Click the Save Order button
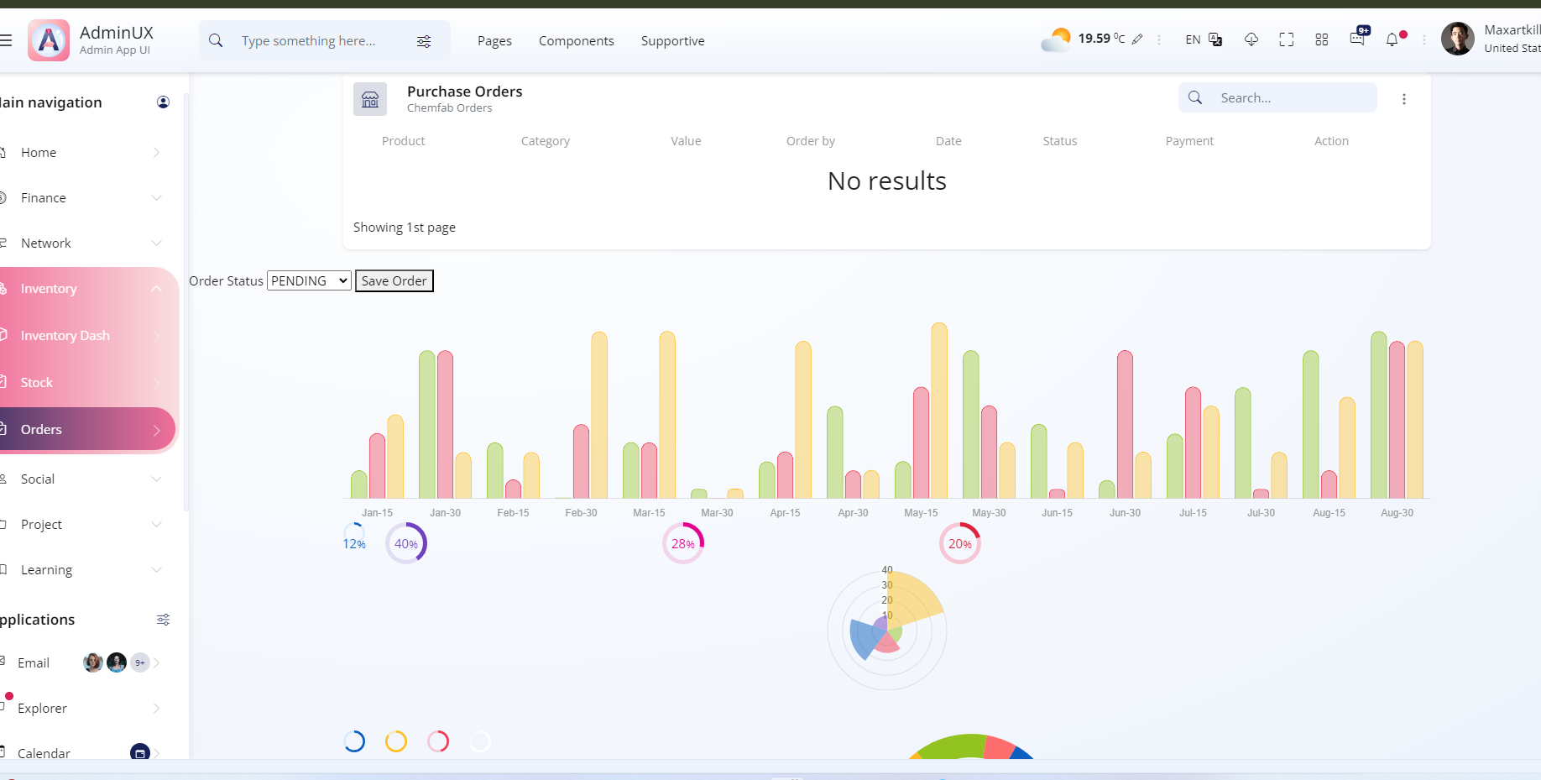The width and height of the screenshot is (1541, 780). [x=394, y=280]
